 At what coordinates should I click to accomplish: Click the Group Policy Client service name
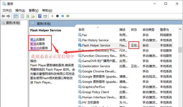pyautogui.click(x=96, y=92)
